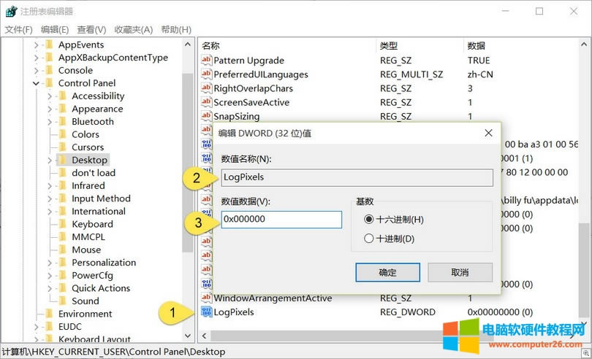
Task: Click the Registry Editor app icon in title bar
Action: [x=11, y=12]
